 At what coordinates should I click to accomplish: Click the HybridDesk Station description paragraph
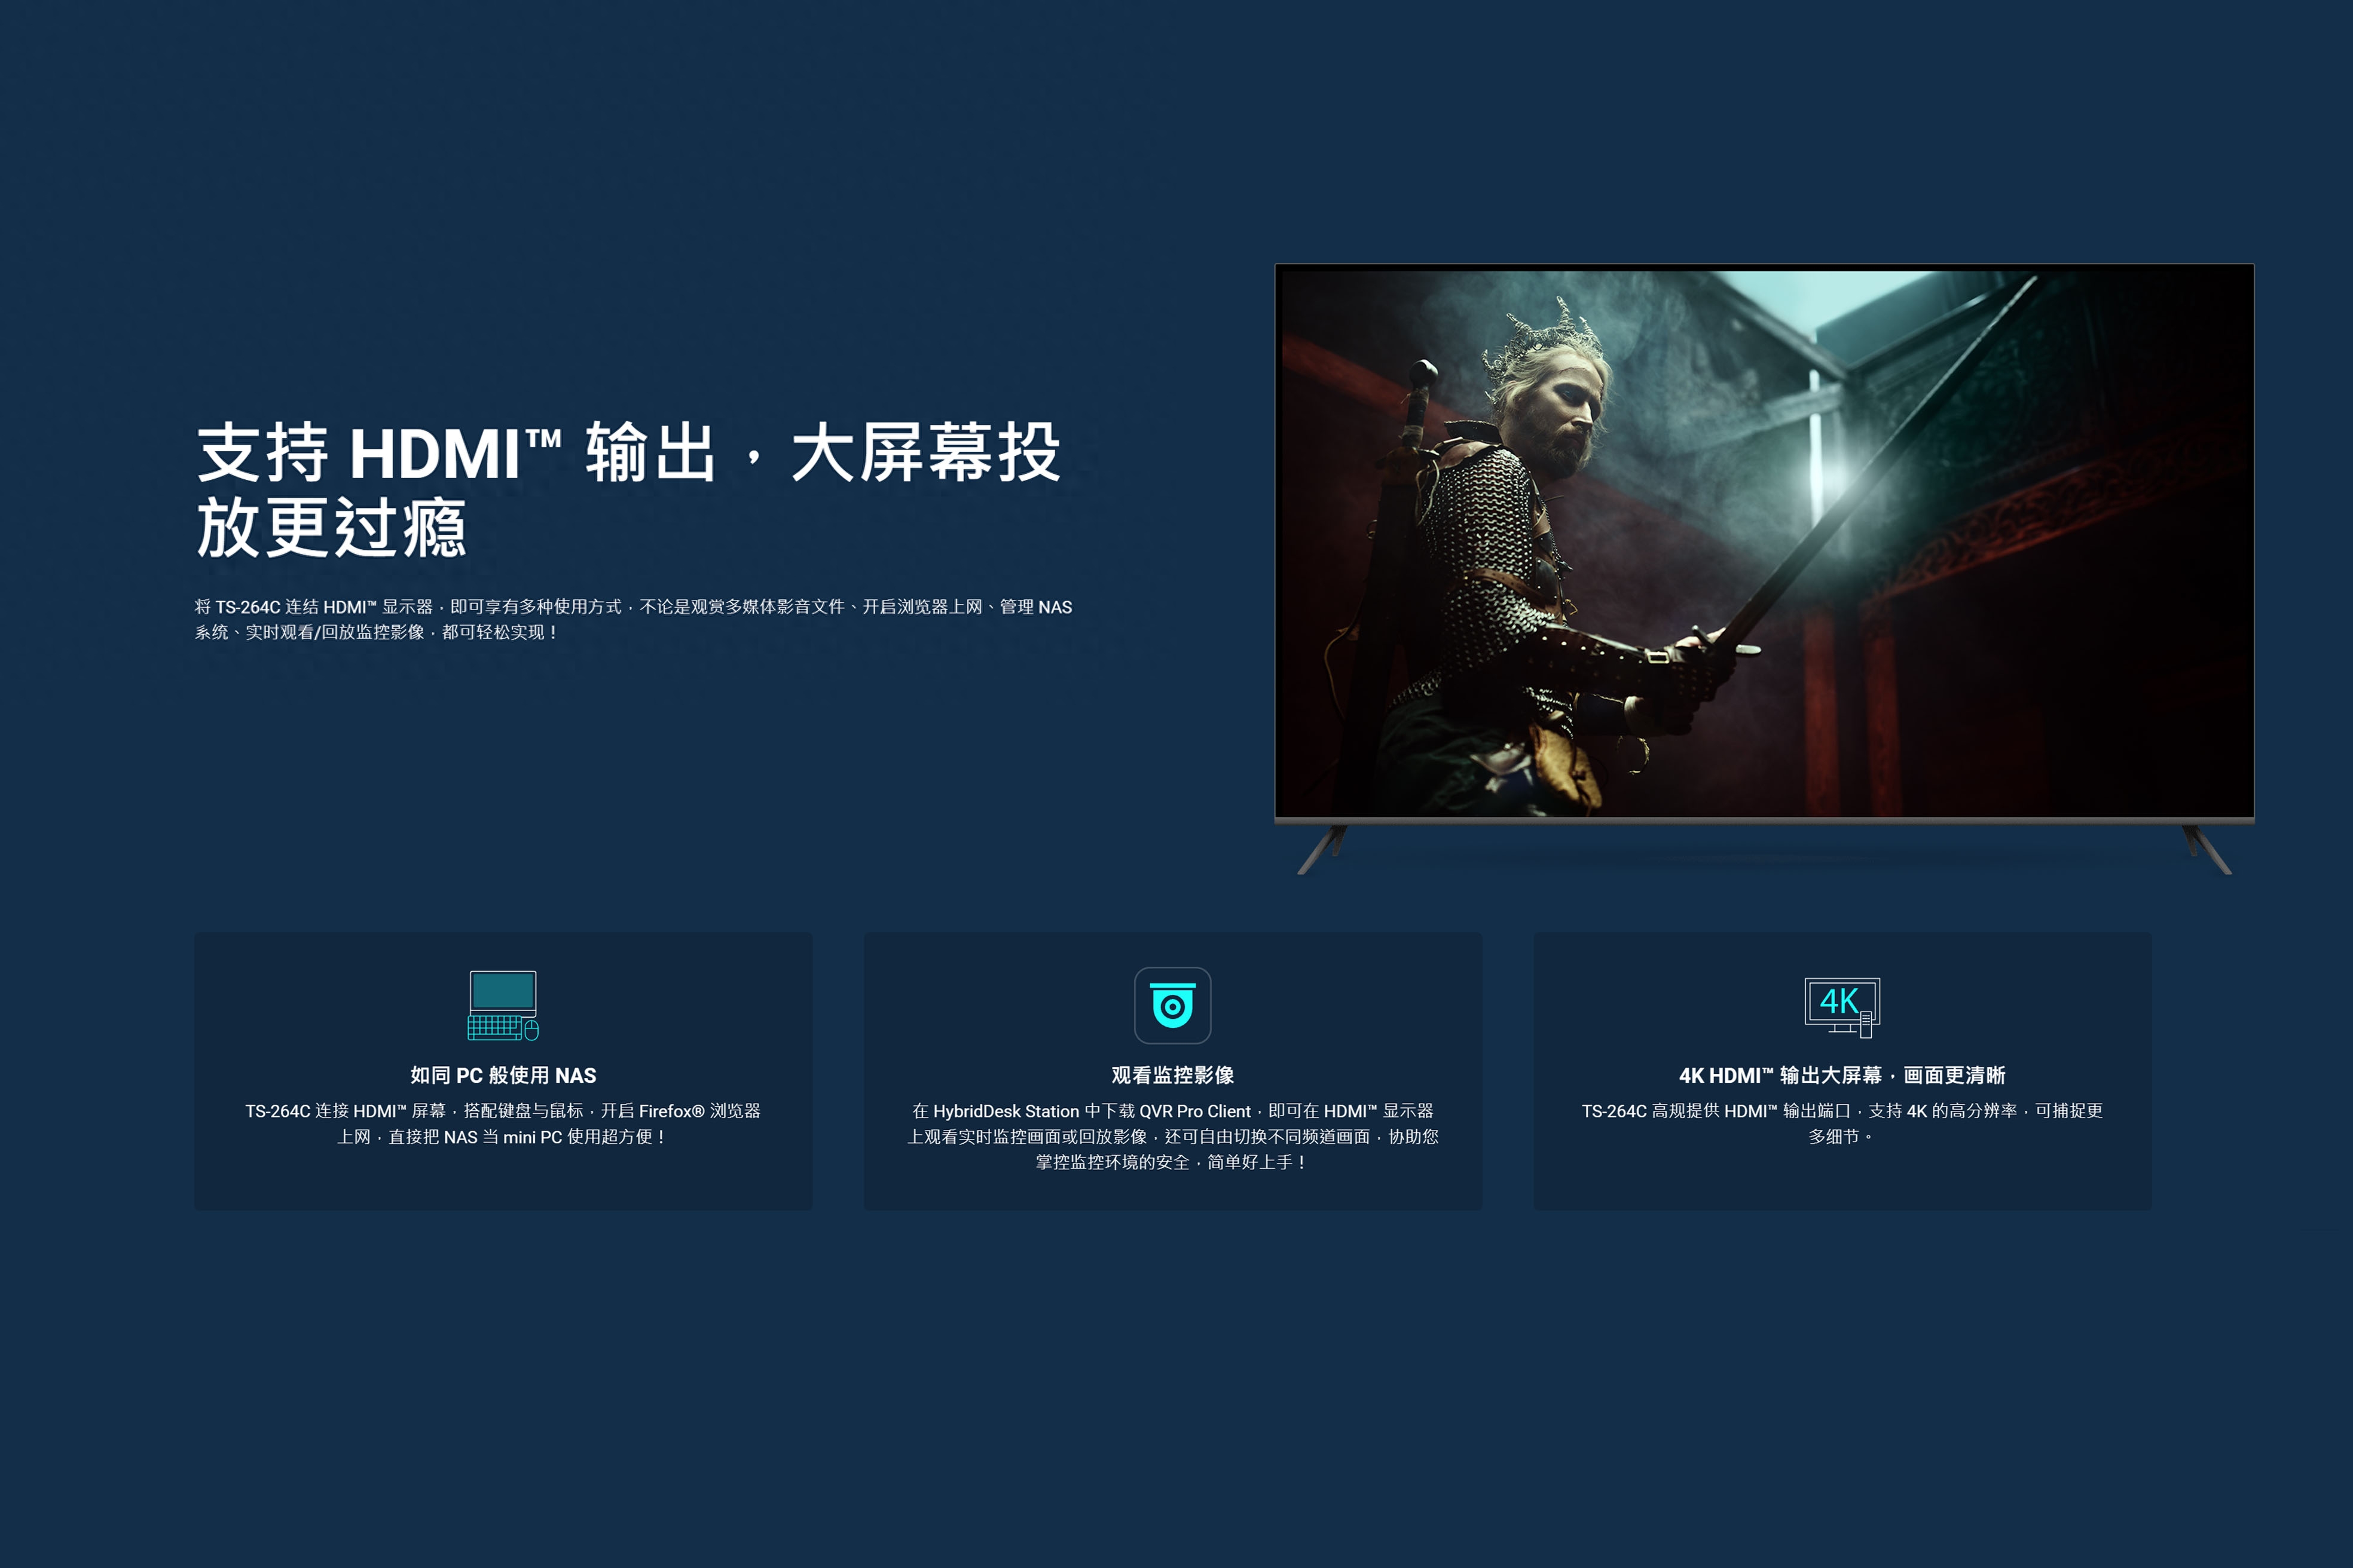tap(1172, 1136)
